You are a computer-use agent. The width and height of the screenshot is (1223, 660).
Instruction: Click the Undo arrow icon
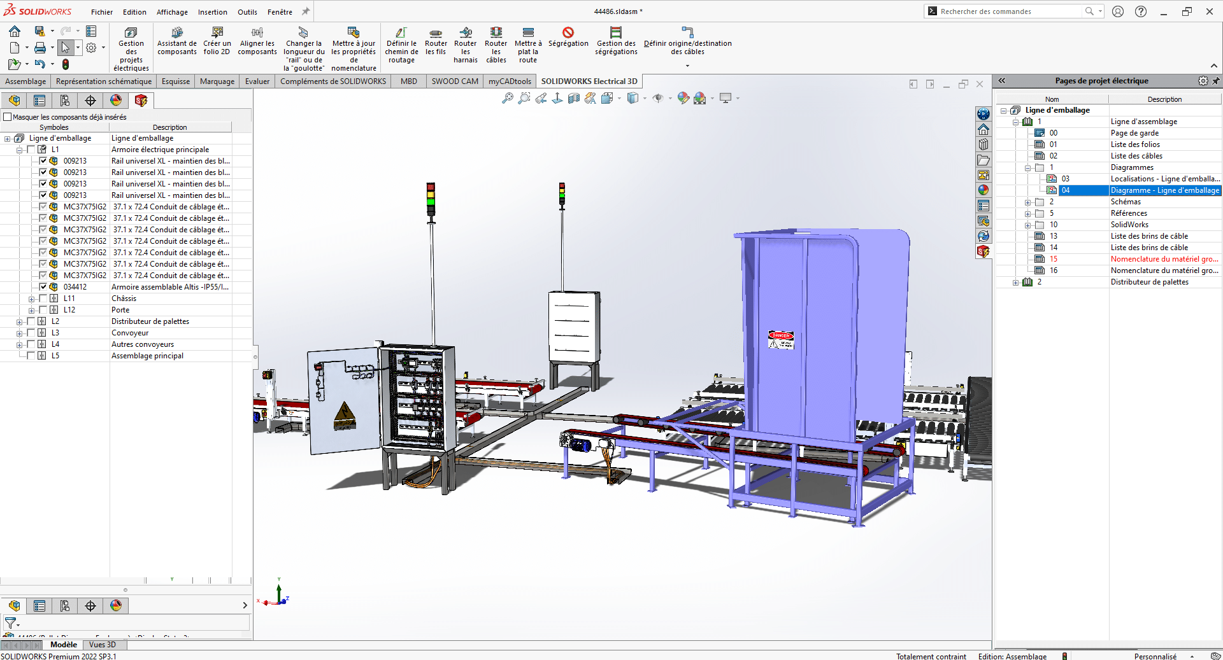pos(40,64)
